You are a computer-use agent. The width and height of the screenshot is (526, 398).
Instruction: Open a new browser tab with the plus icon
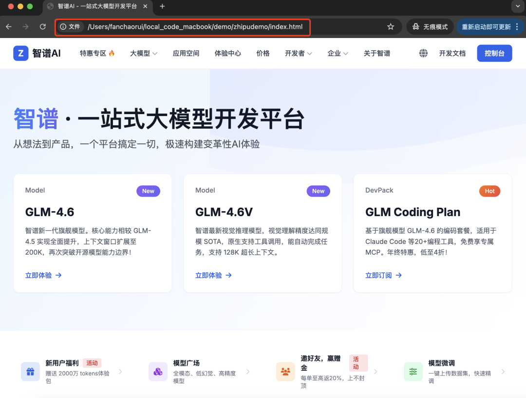pos(162,7)
